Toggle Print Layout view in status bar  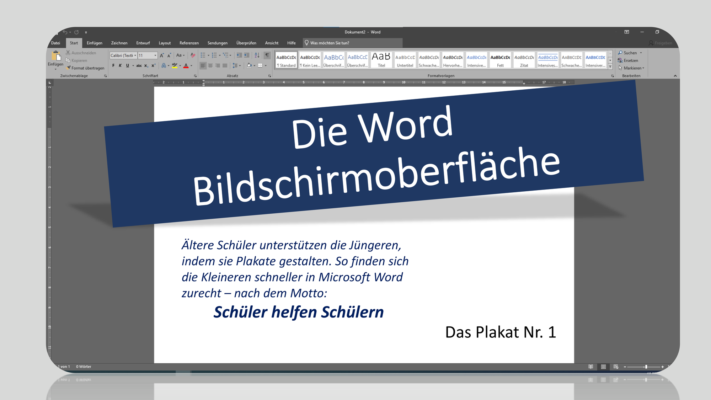click(603, 367)
